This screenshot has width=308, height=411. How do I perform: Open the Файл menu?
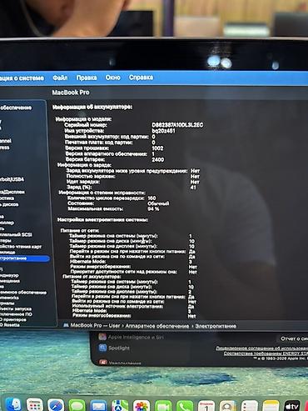click(x=60, y=78)
